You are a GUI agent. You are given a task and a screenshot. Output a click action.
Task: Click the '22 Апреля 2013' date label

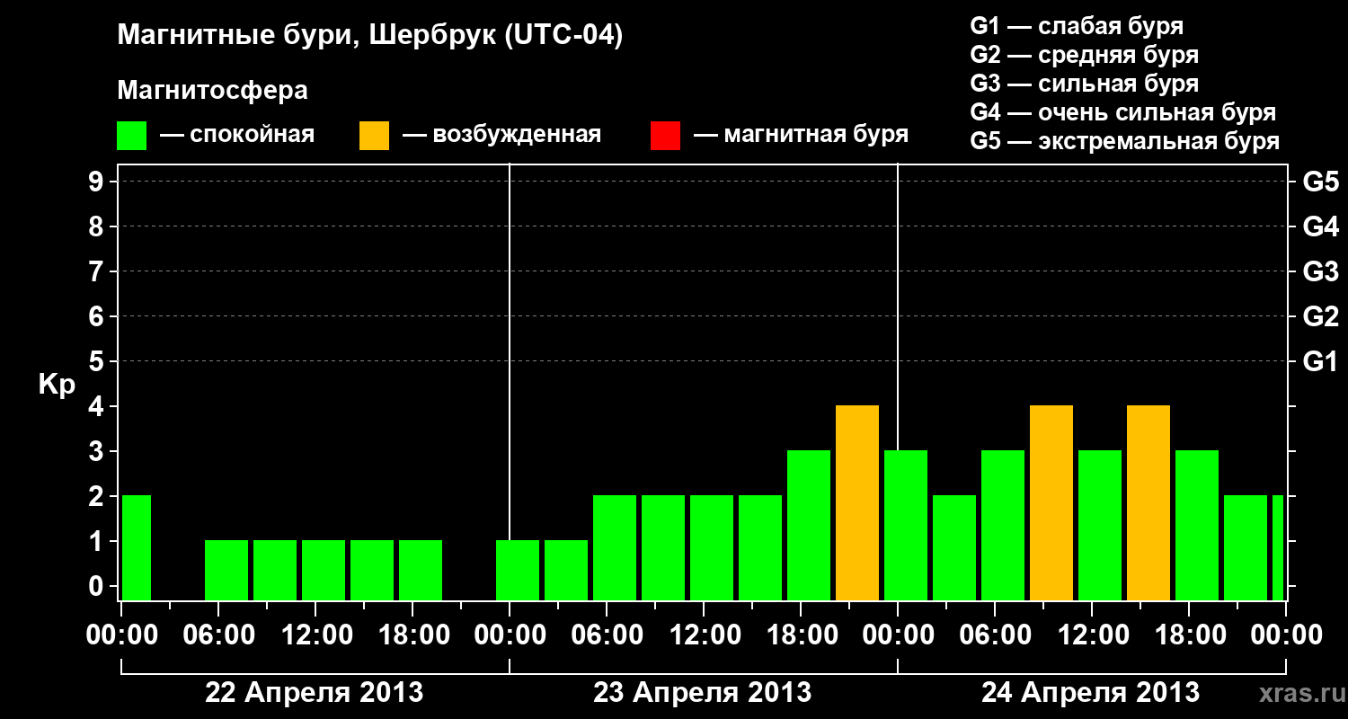pyautogui.click(x=315, y=692)
